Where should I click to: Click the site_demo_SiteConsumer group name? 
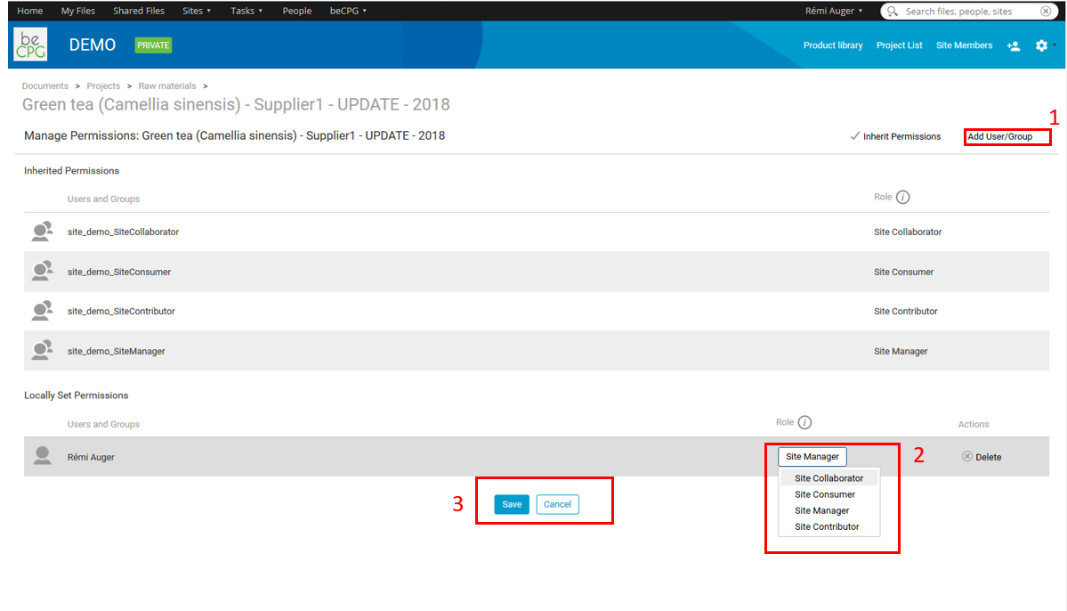119,272
